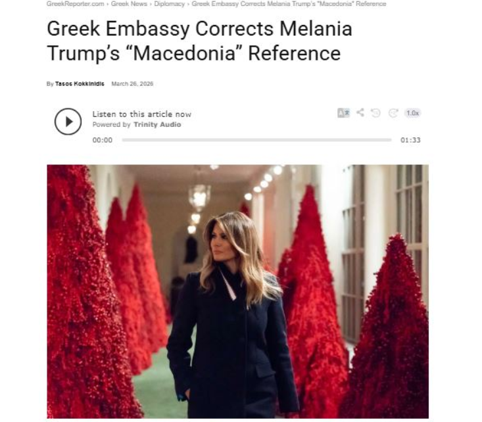Click the article headline
The width and height of the screenshot is (482, 422).
tap(199, 41)
